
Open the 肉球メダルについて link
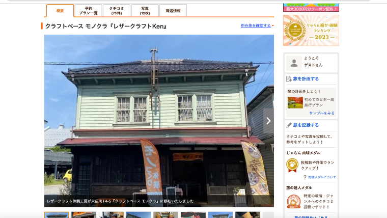(322, 177)
